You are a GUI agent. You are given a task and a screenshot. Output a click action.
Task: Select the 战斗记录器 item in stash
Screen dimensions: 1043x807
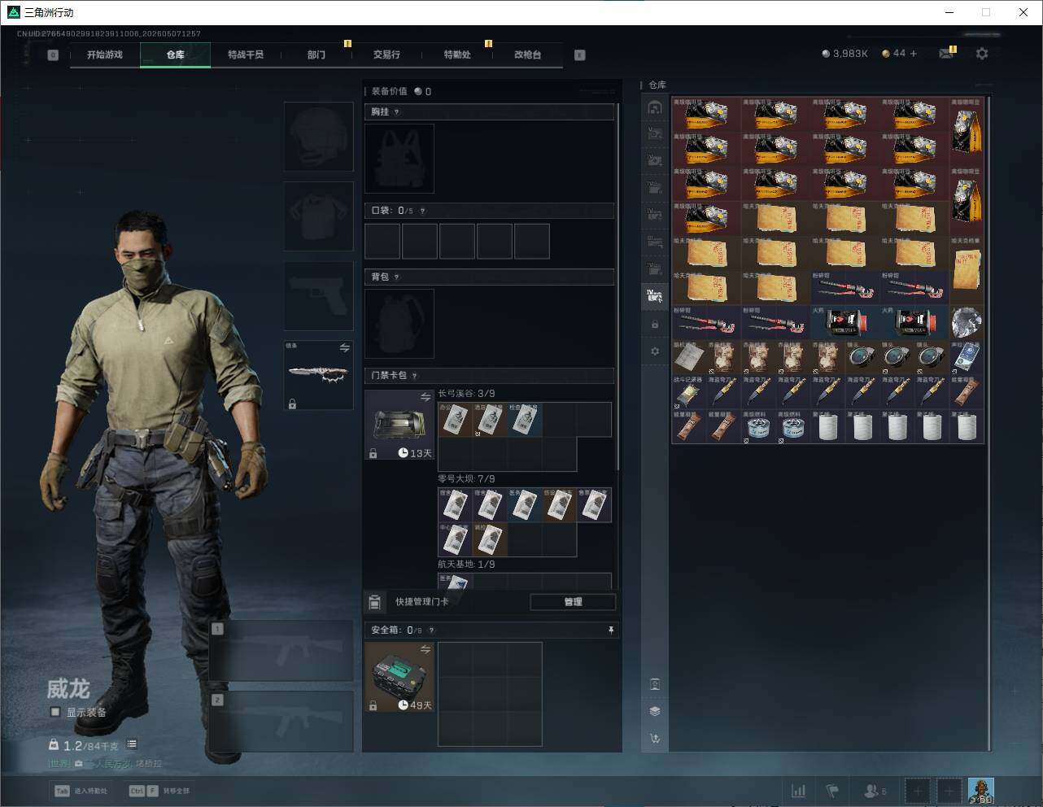(689, 391)
